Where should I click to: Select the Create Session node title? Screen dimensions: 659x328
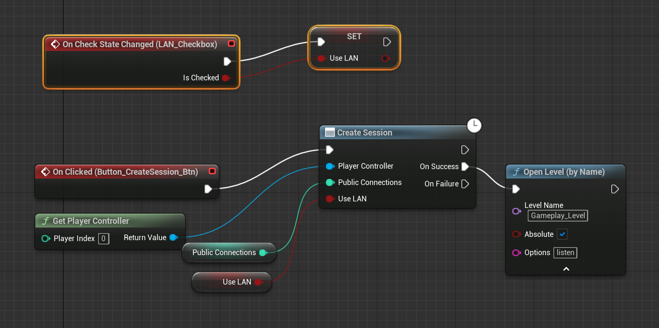pyautogui.click(x=365, y=133)
